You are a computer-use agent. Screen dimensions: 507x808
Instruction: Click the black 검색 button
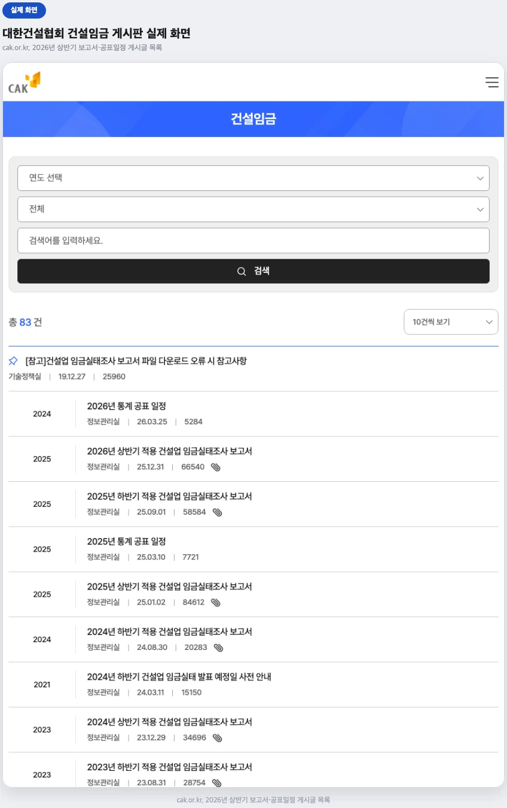point(253,271)
